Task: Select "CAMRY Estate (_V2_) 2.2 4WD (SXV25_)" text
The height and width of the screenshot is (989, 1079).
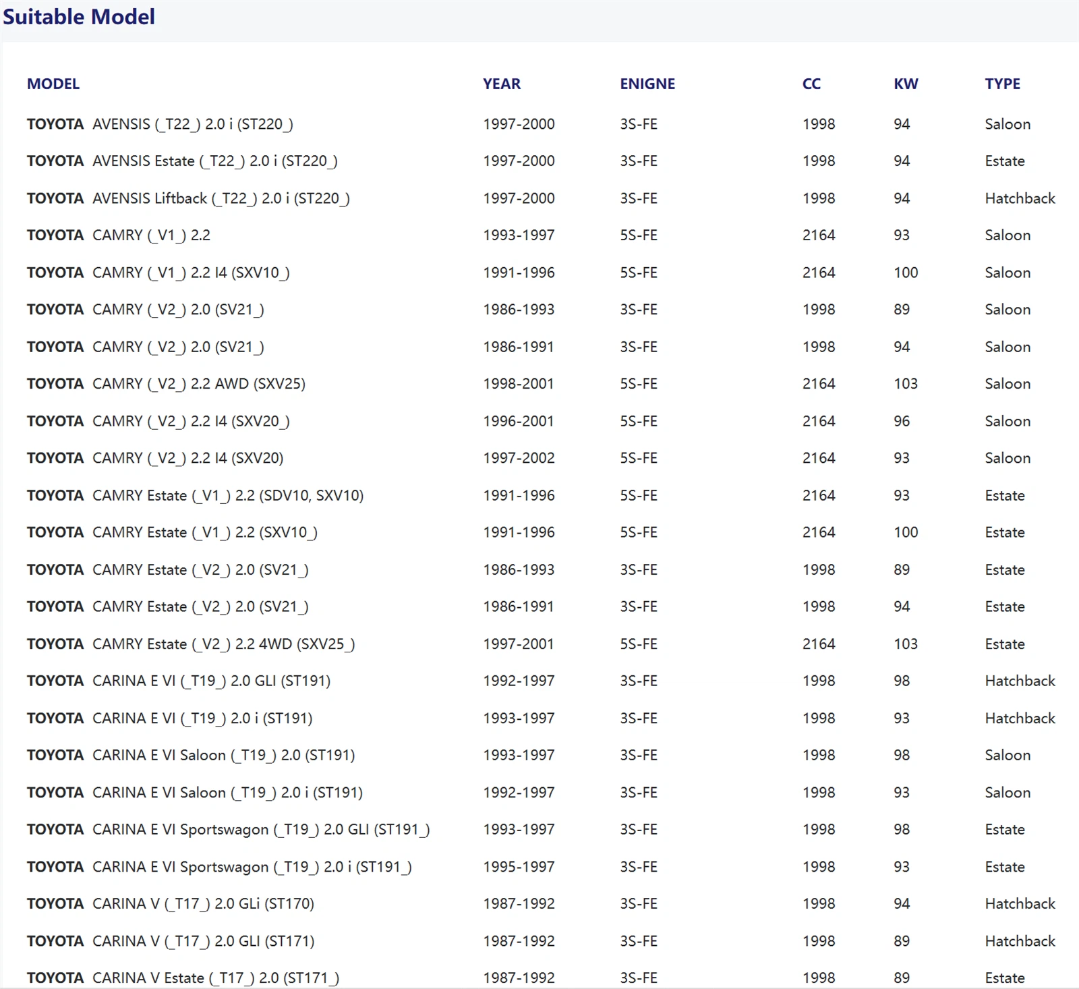Action: pos(224,644)
